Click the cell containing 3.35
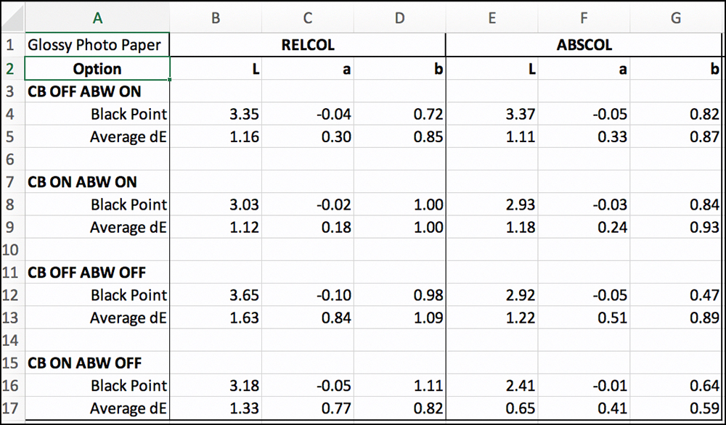This screenshot has width=726, height=425. pyautogui.click(x=216, y=114)
